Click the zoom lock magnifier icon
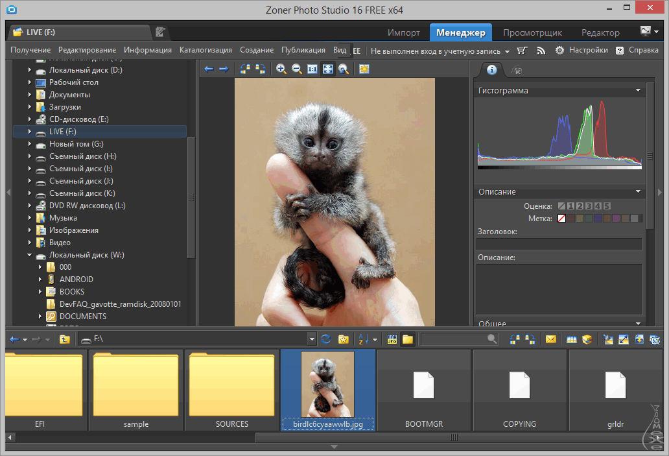 (344, 69)
